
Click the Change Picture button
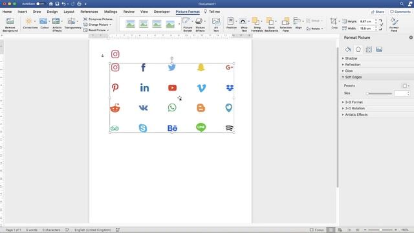click(97, 25)
